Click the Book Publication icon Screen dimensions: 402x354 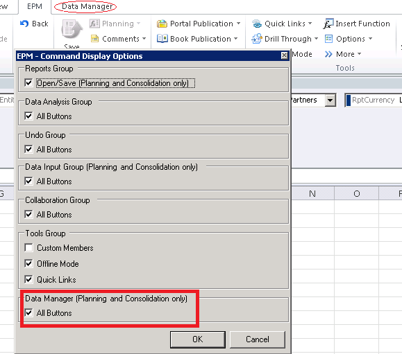[x=162, y=39]
